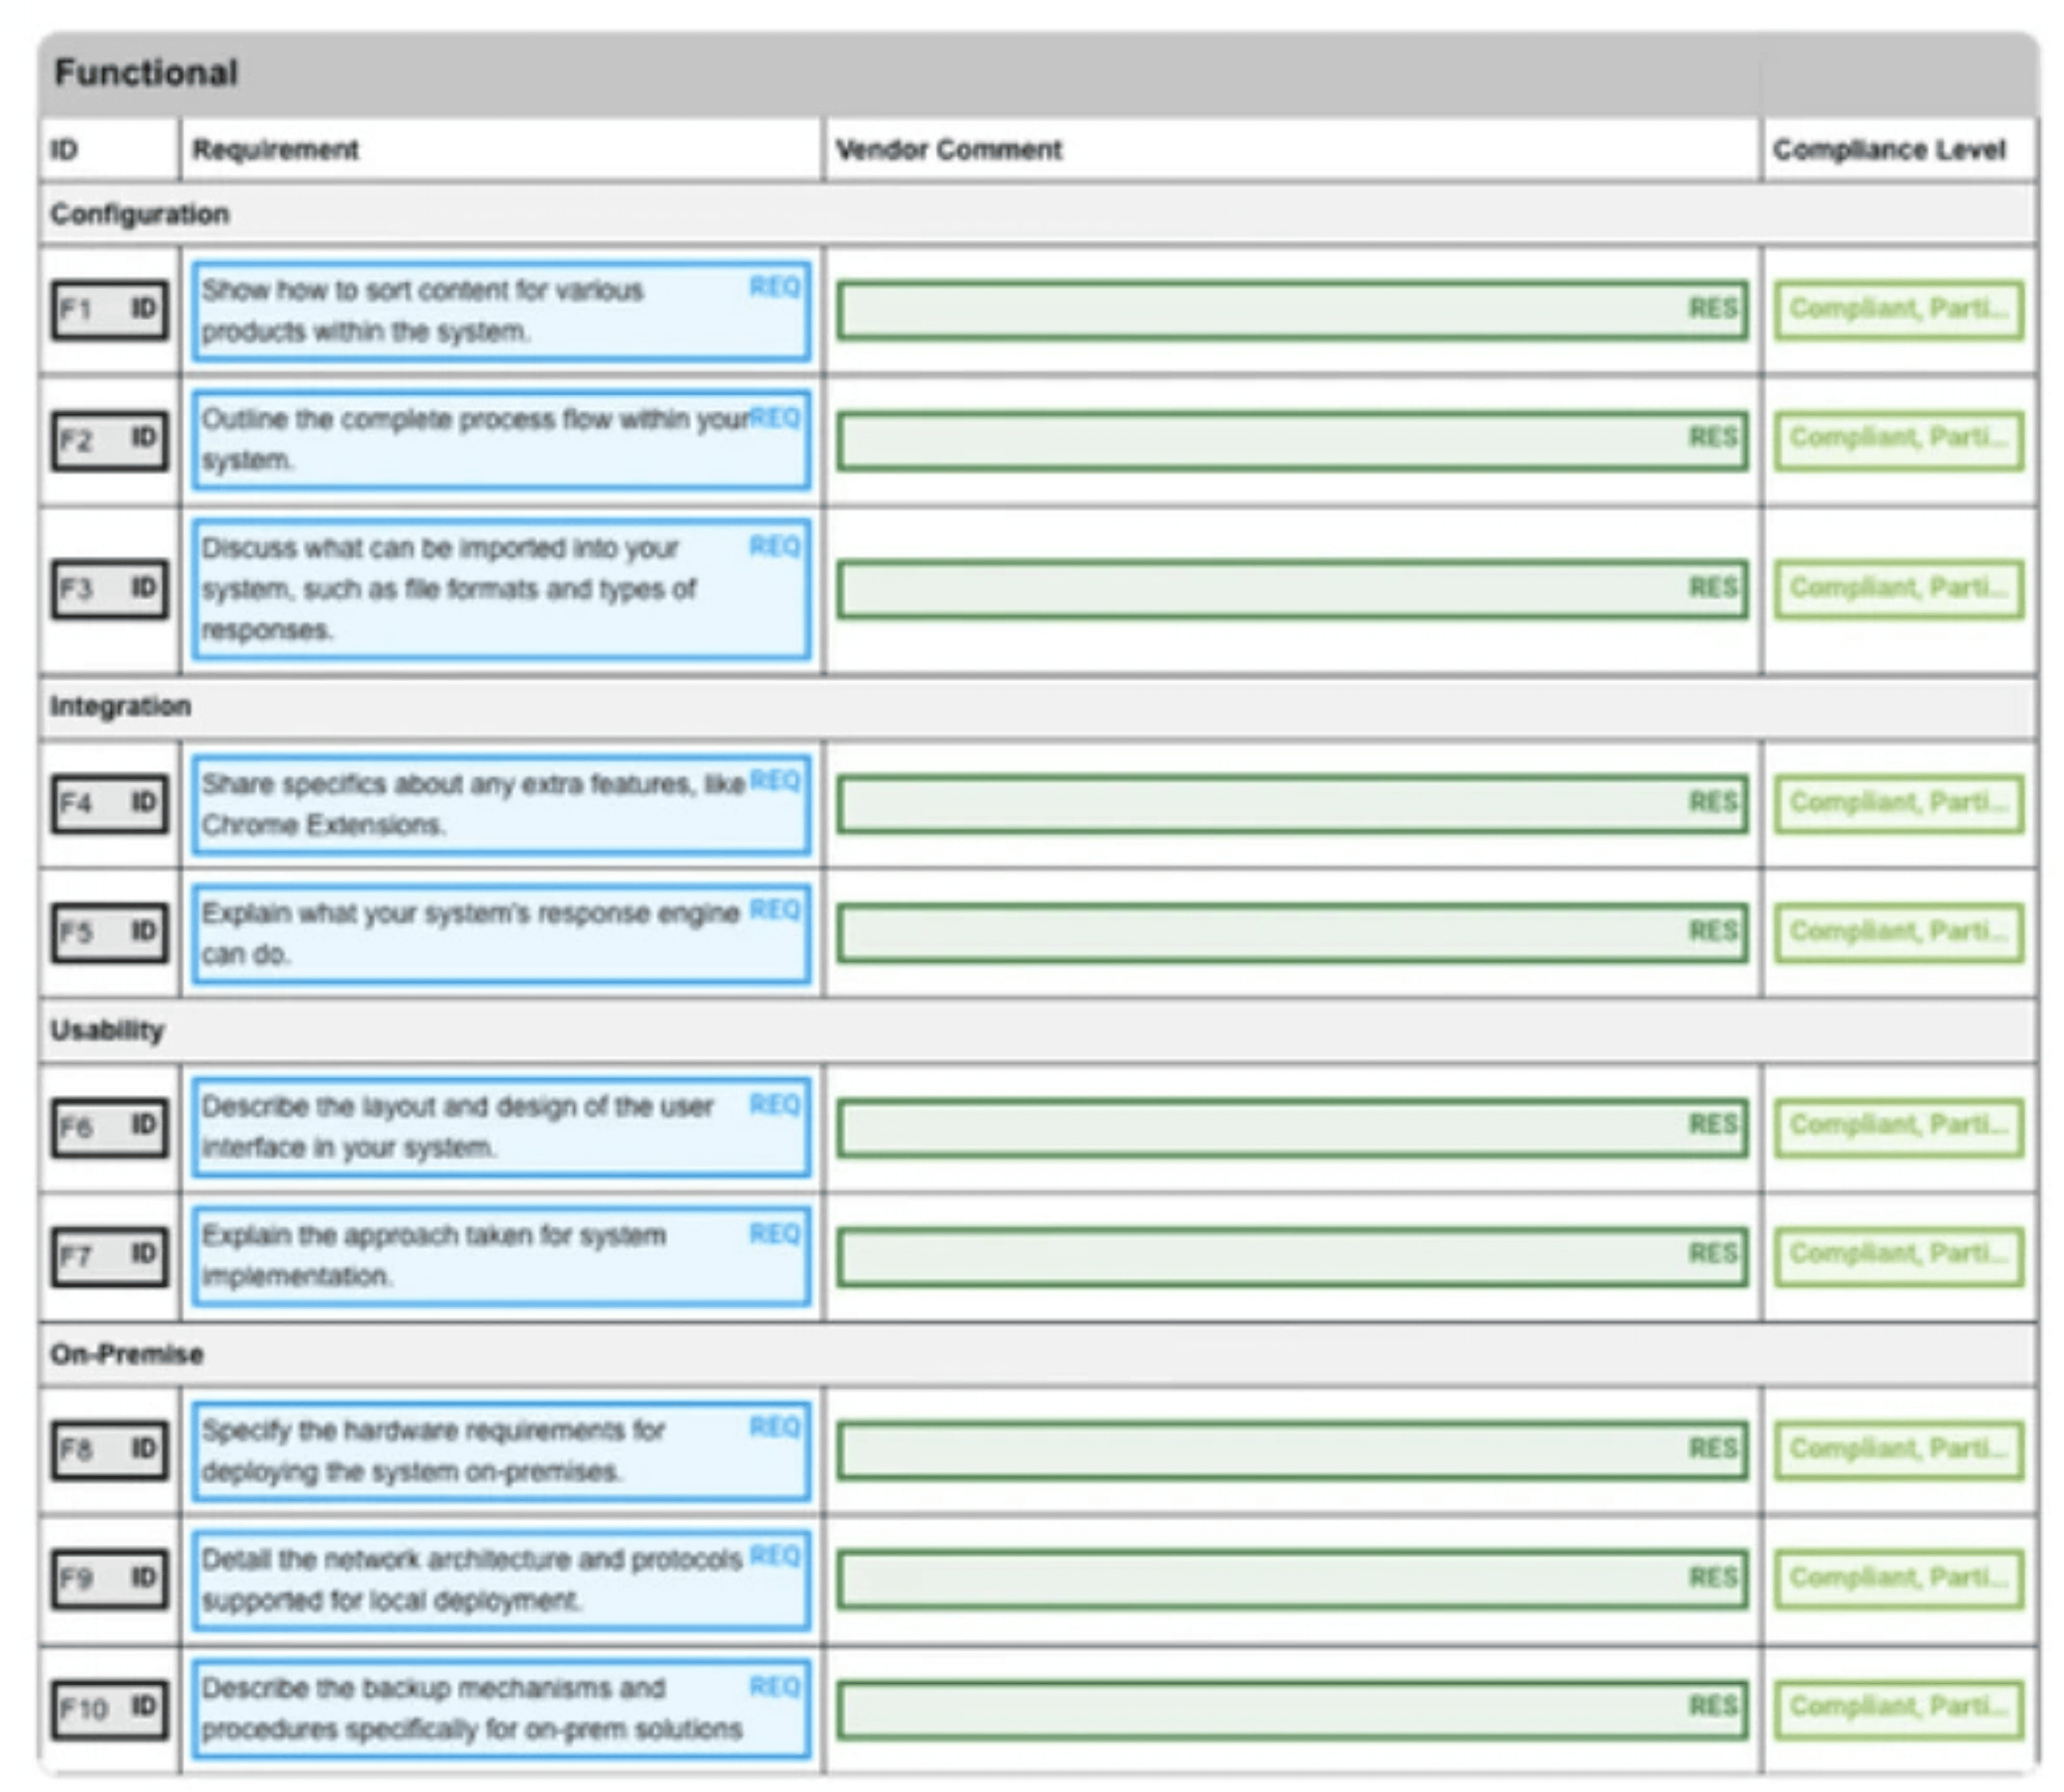The width and height of the screenshot is (2064, 1792).
Task: Open compliance level dropdown for row F8
Action: [x=1898, y=1450]
